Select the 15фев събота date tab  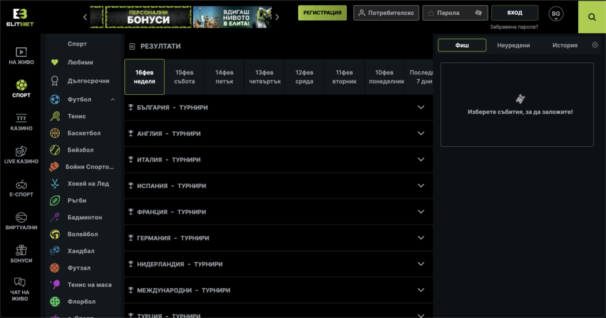pos(185,77)
